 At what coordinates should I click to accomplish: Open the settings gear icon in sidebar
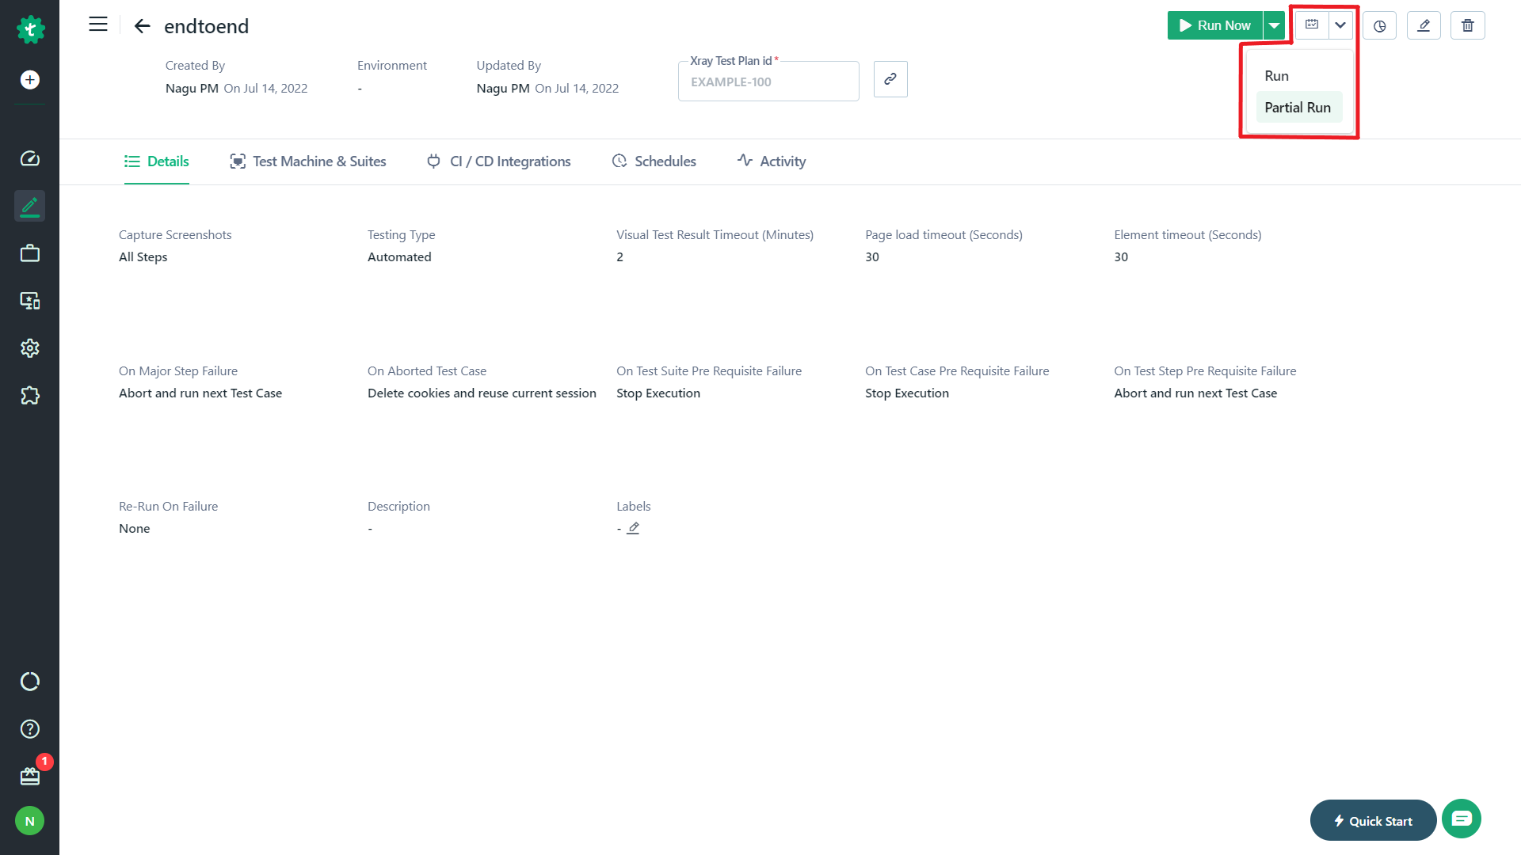(x=30, y=348)
